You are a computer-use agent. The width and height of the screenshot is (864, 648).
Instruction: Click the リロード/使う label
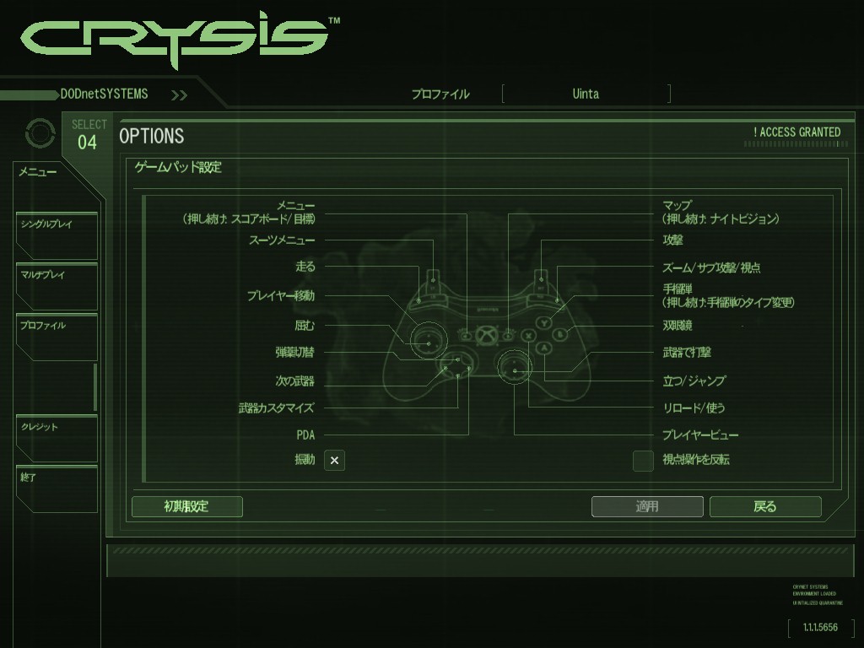tap(694, 408)
